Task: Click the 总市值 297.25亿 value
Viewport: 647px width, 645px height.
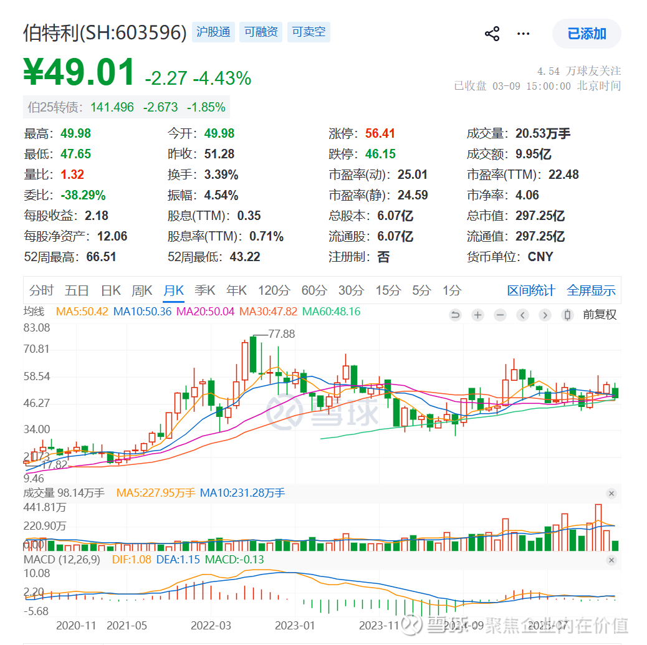Action: point(540,216)
